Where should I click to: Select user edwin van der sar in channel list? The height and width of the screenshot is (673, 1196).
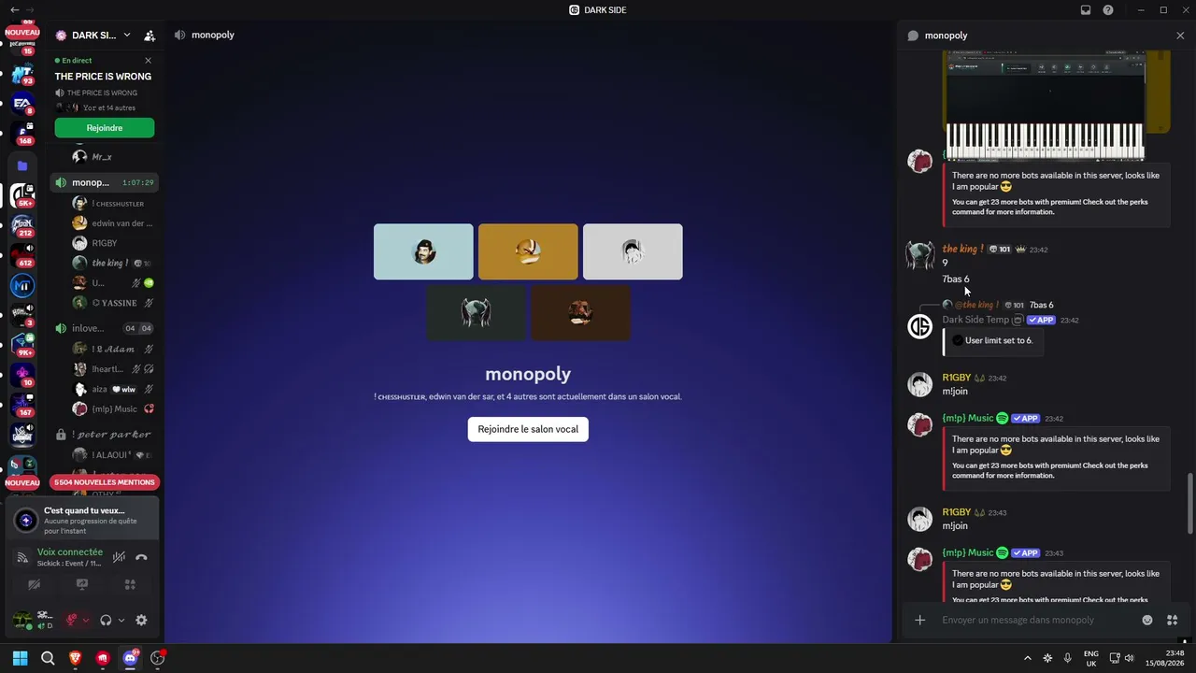[113, 223]
